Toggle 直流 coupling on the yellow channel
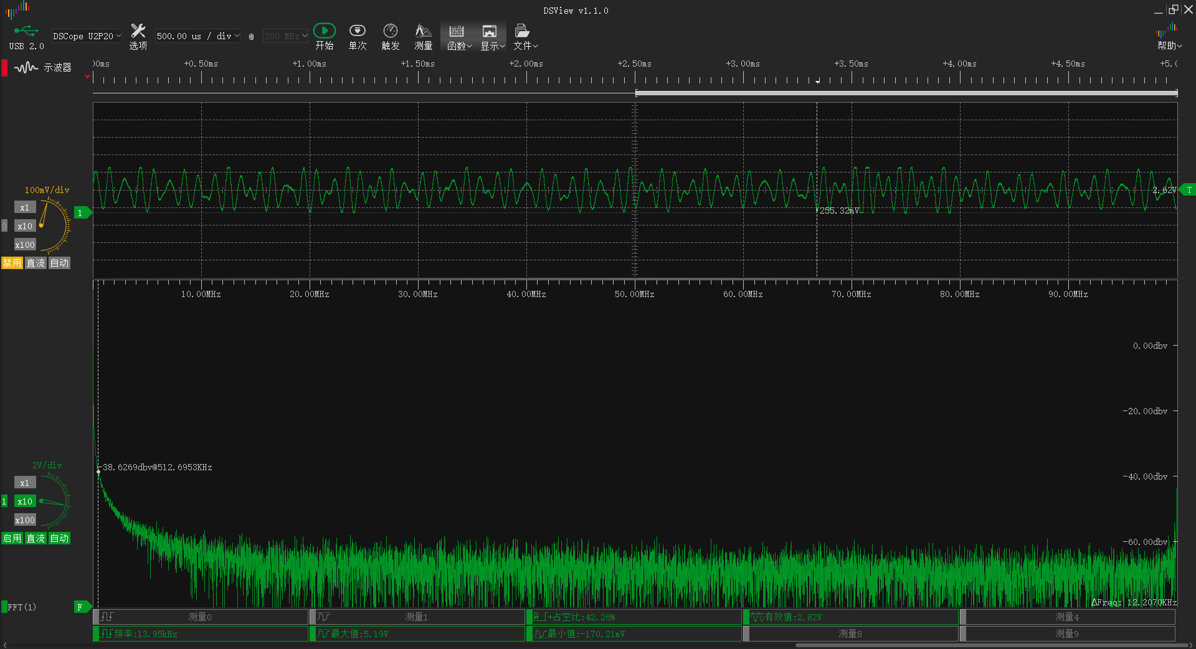1196x649 pixels. coord(36,263)
